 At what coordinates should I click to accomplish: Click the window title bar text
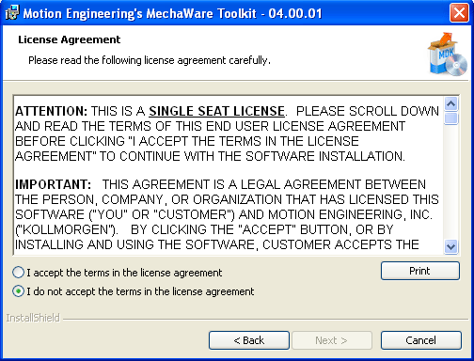coord(173,13)
